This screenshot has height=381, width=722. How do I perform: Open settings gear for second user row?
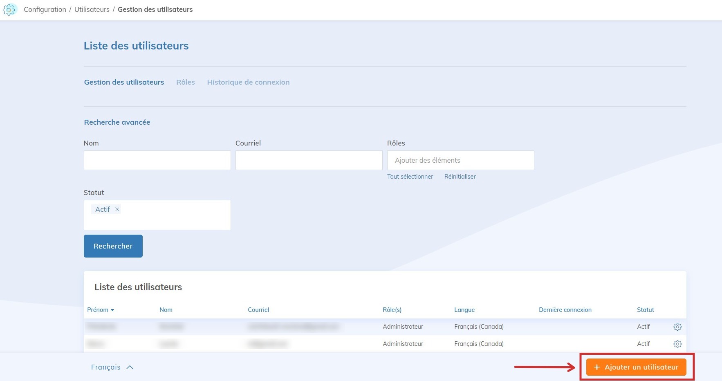tap(677, 344)
